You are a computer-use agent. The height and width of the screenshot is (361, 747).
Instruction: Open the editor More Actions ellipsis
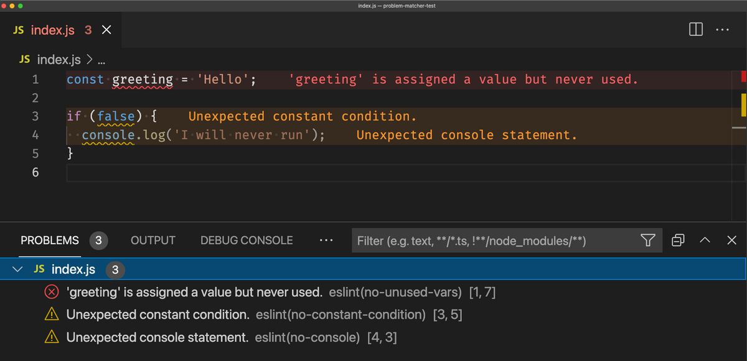click(722, 30)
